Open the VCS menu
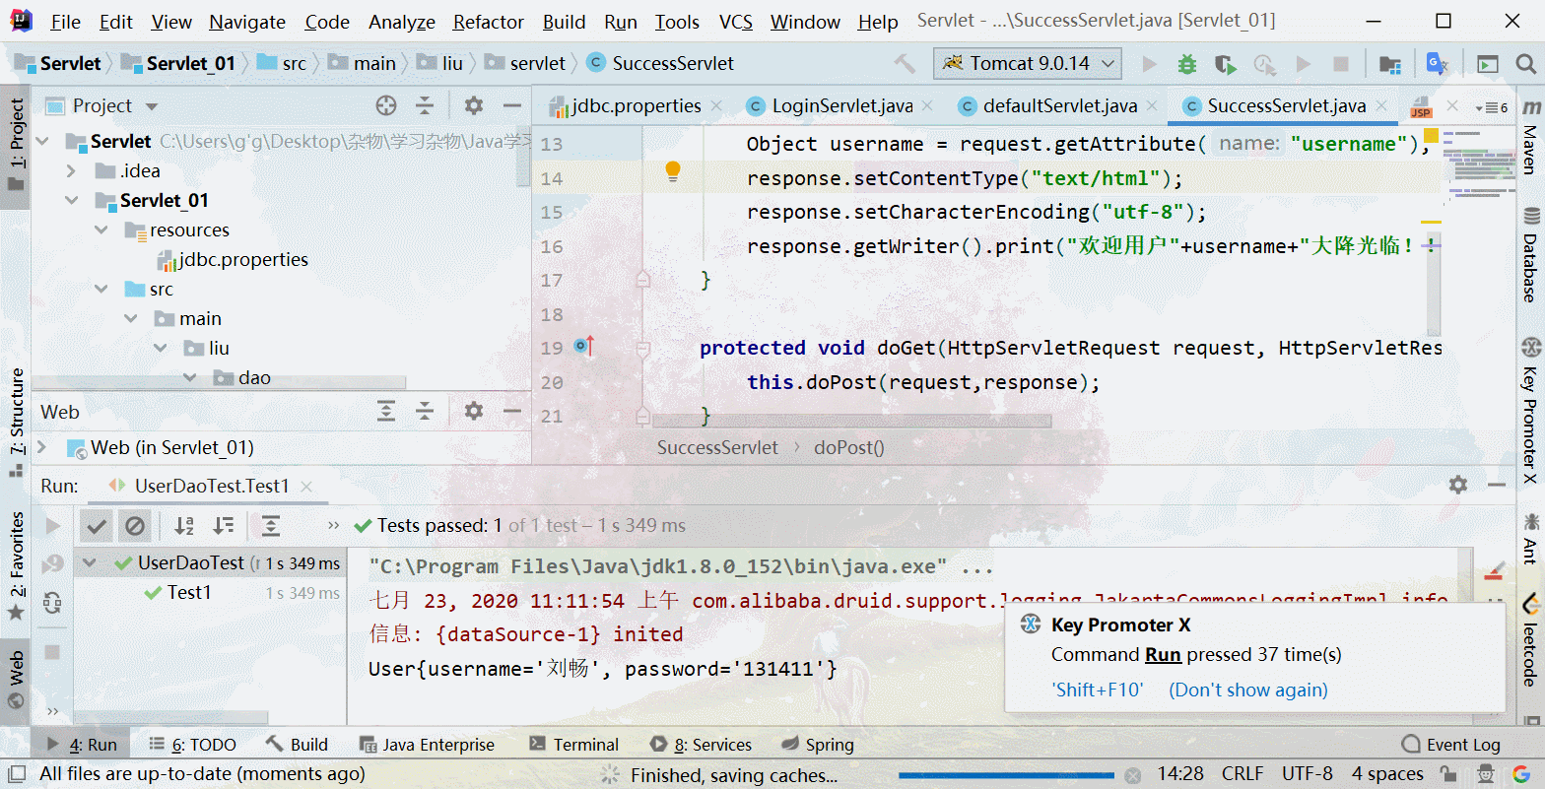This screenshot has width=1545, height=789. 736,22
